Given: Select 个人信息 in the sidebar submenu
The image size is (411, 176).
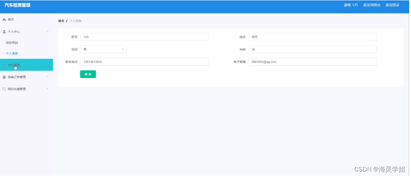Looking at the screenshot, I should (x=12, y=53).
